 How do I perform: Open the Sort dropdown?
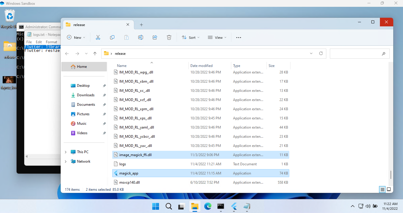point(190,37)
